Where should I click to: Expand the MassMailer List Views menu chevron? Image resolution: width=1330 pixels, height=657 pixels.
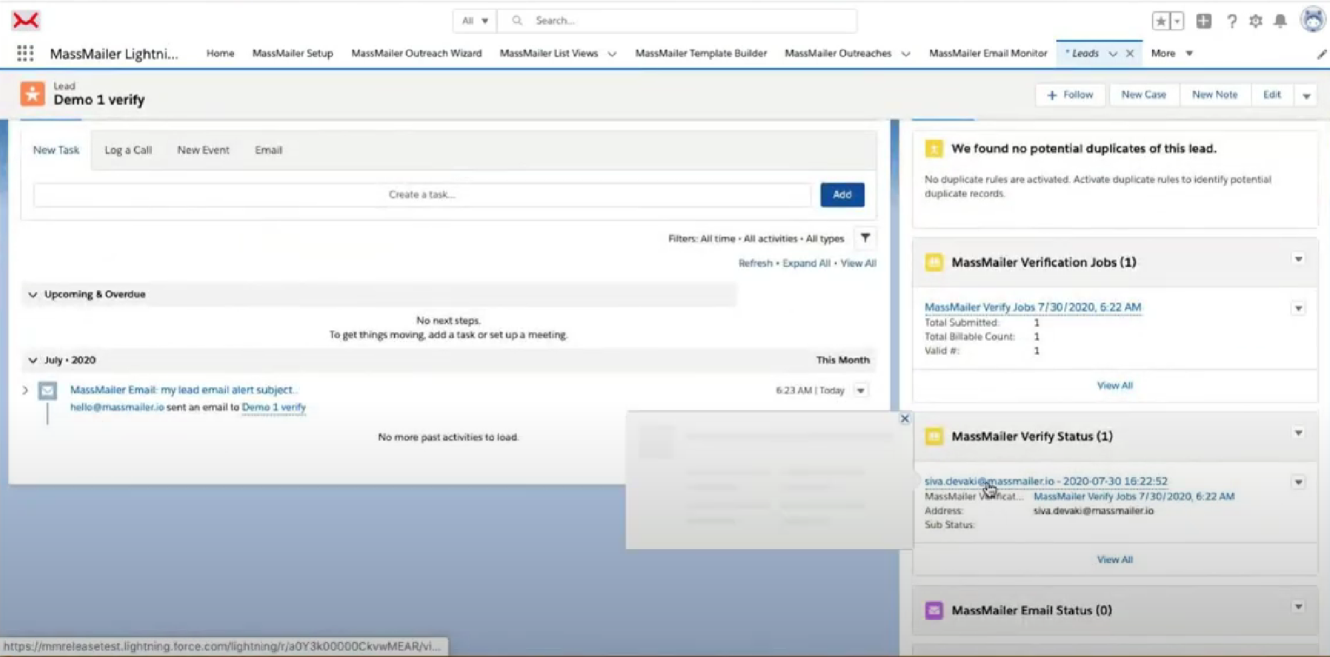coord(612,54)
